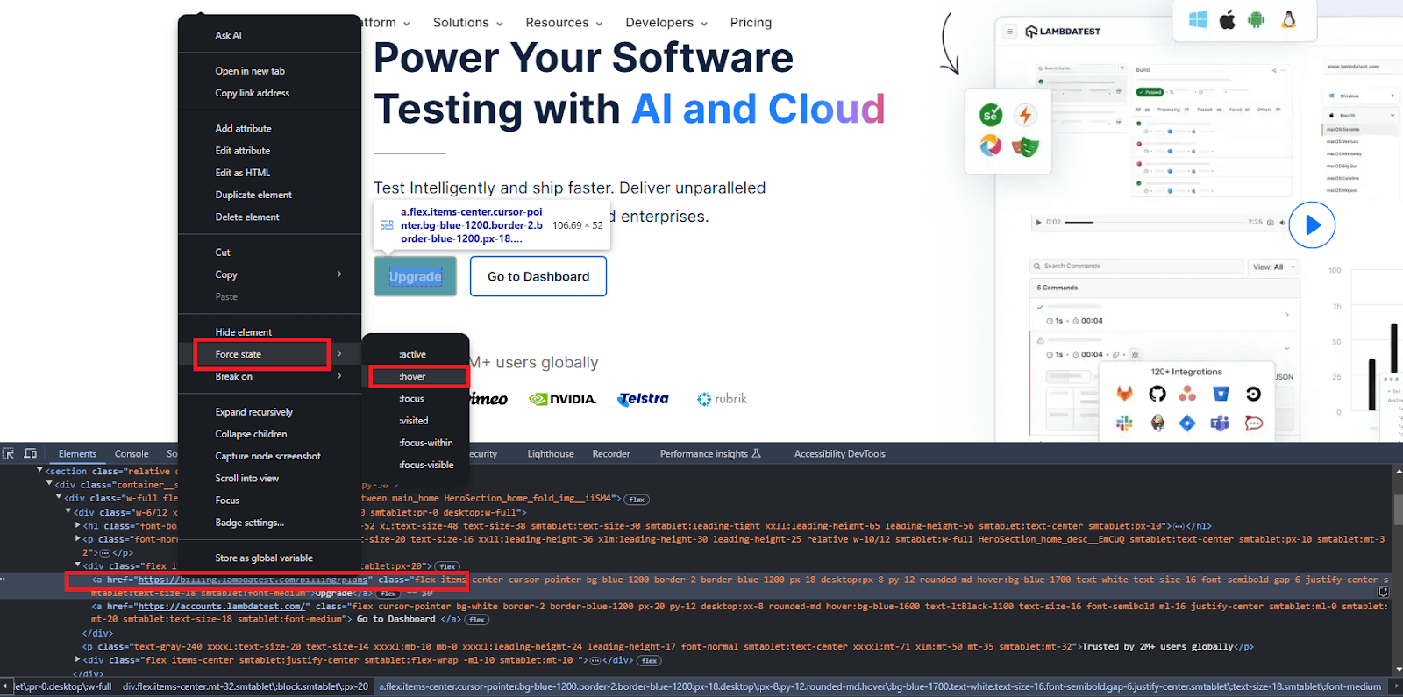Open the Developers nav dropdown
This screenshot has height=697, width=1403.
pos(666,23)
